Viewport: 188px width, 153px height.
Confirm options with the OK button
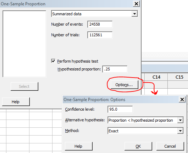click(x=138, y=146)
